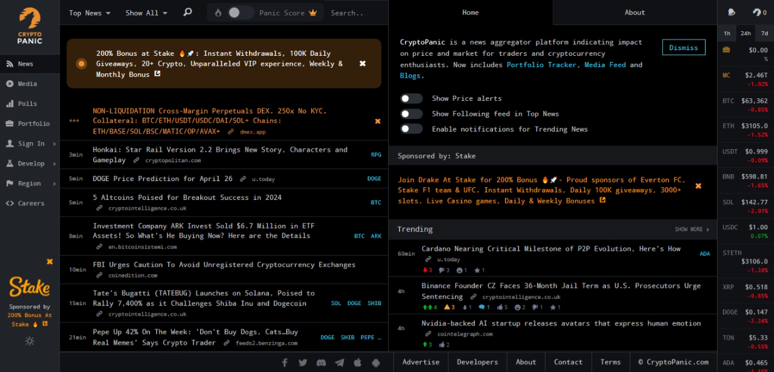Open FBI Urges Caution article
The width and height of the screenshot is (774, 372).
pos(224,265)
